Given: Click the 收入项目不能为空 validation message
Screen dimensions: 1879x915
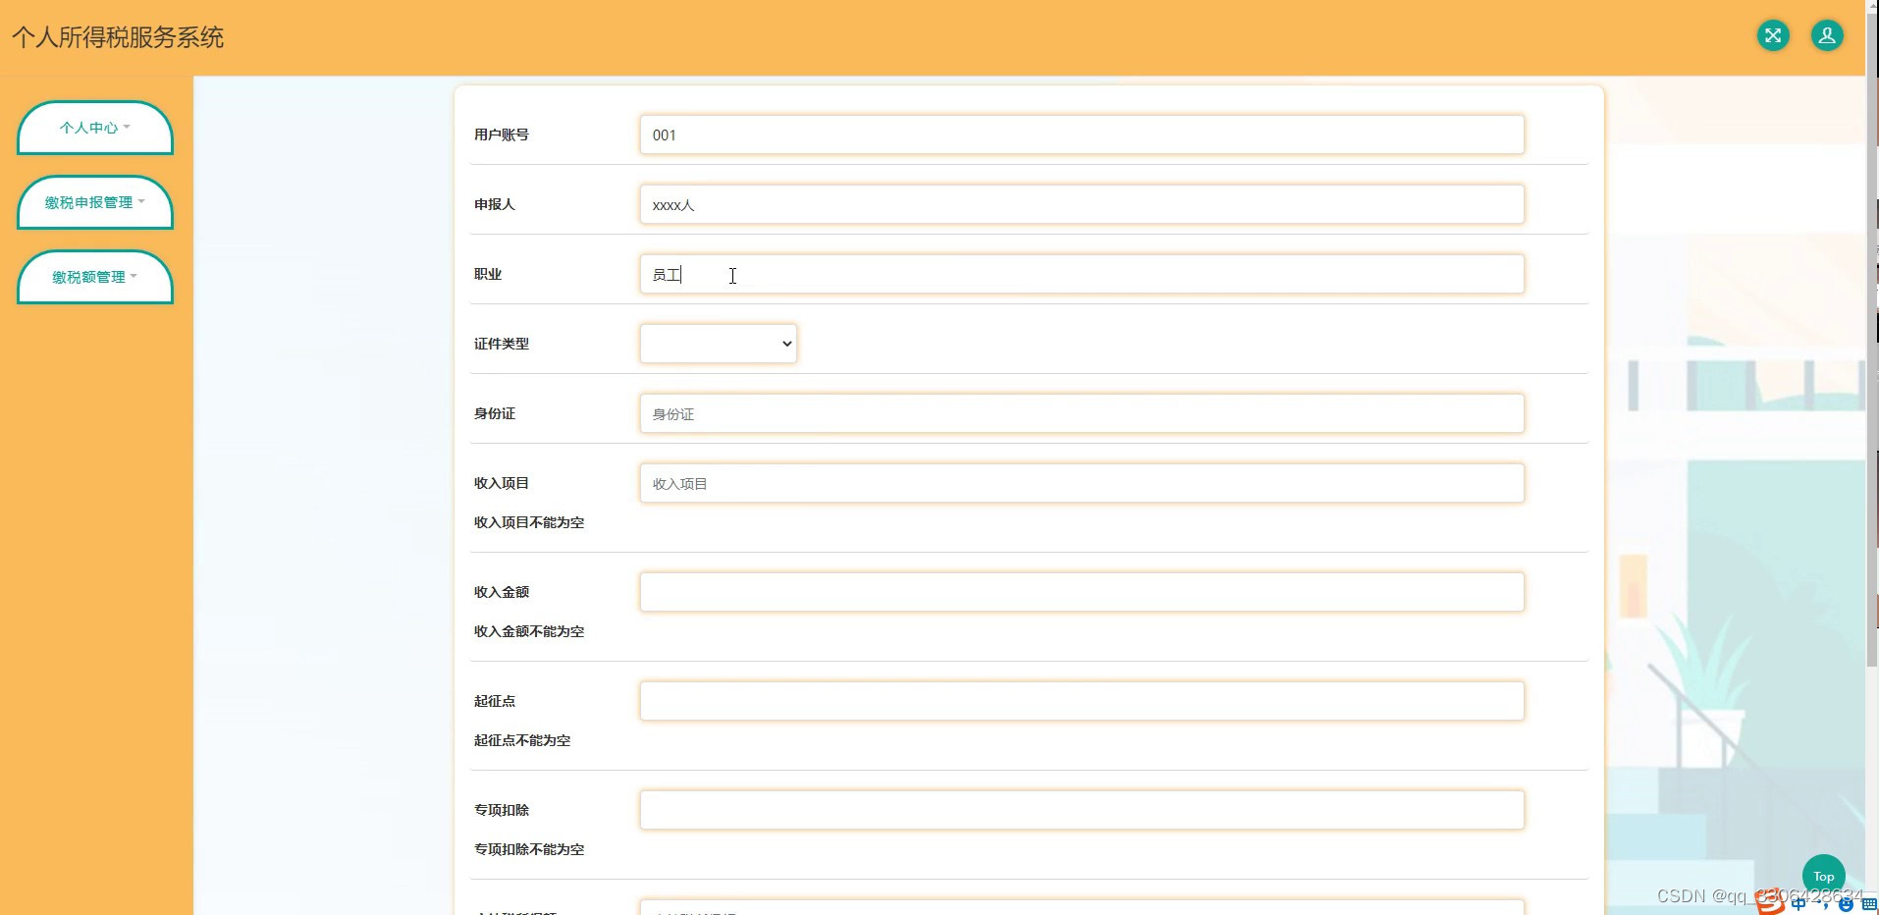Looking at the screenshot, I should (529, 522).
